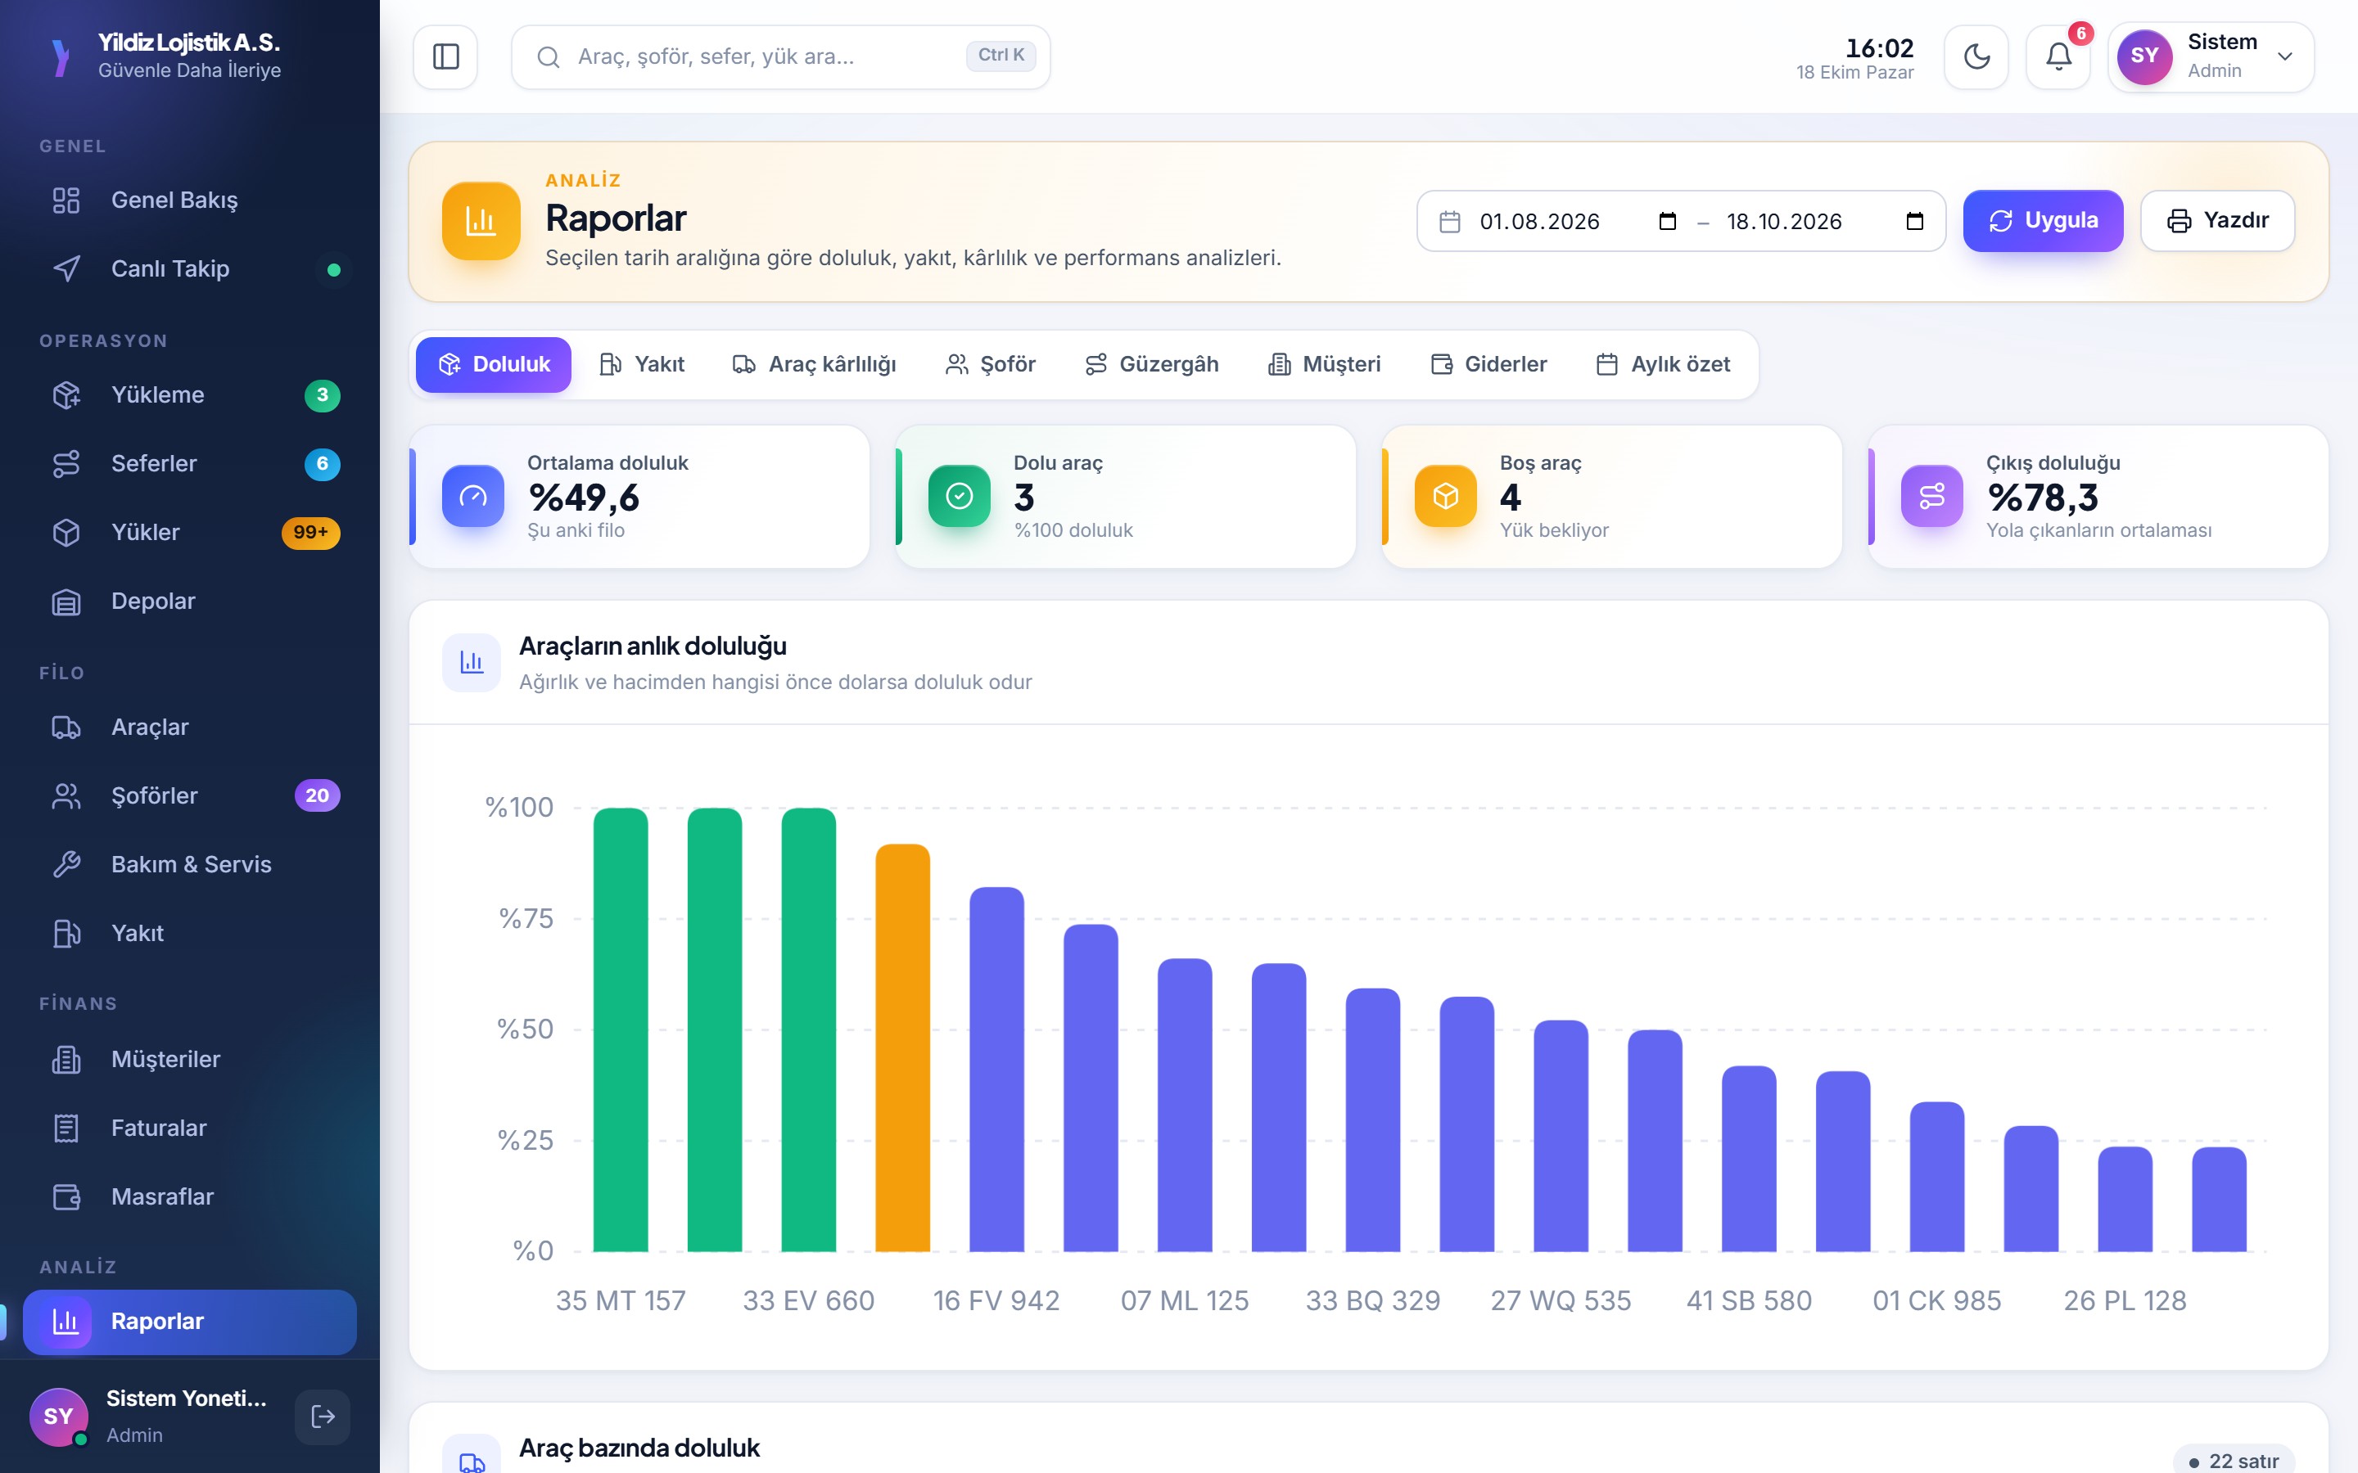2358x1473 pixels.
Task: Switch to dark mode moon icon
Action: (1976, 56)
